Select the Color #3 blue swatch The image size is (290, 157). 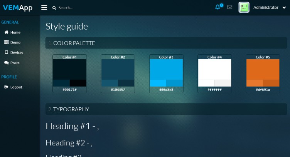pyautogui.click(x=166, y=70)
